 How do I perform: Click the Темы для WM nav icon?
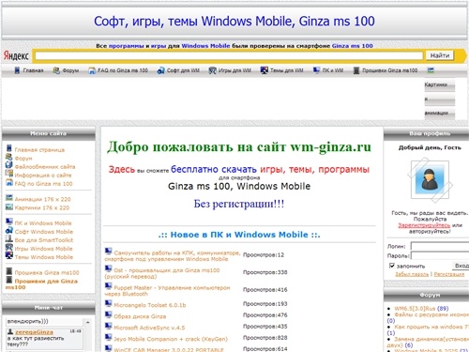[265, 70]
